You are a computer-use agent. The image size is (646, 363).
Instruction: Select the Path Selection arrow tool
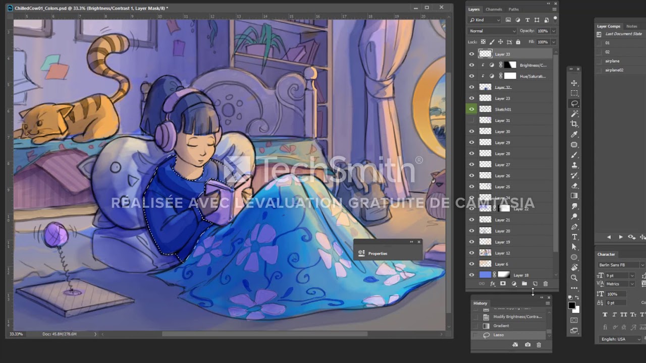point(574,247)
